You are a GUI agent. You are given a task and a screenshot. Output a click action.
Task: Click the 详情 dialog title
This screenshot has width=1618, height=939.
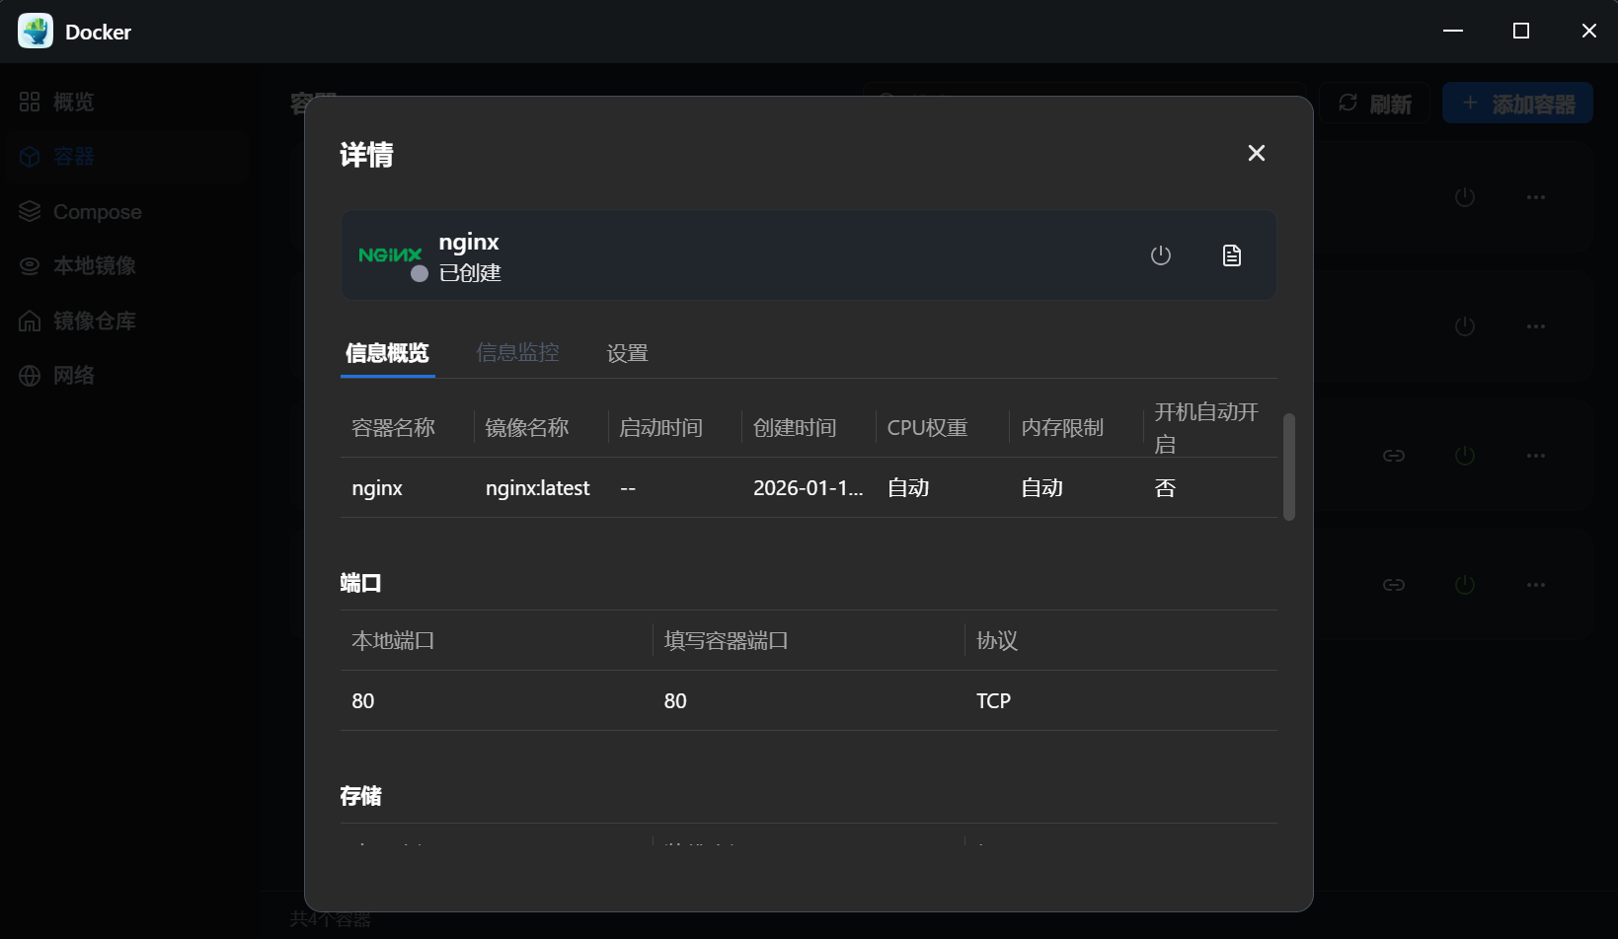click(x=366, y=155)
